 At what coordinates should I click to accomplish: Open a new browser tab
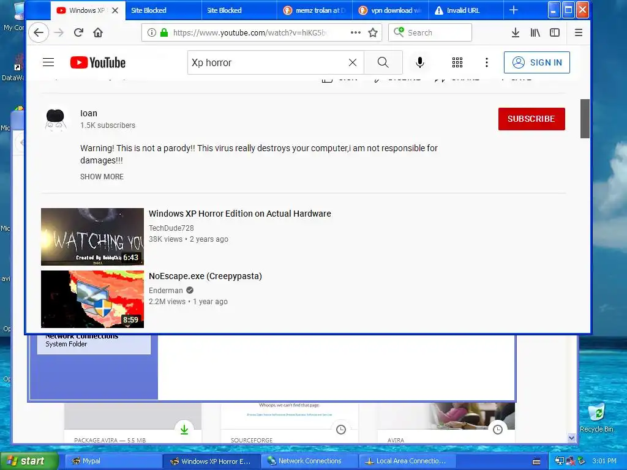[514, 10]
